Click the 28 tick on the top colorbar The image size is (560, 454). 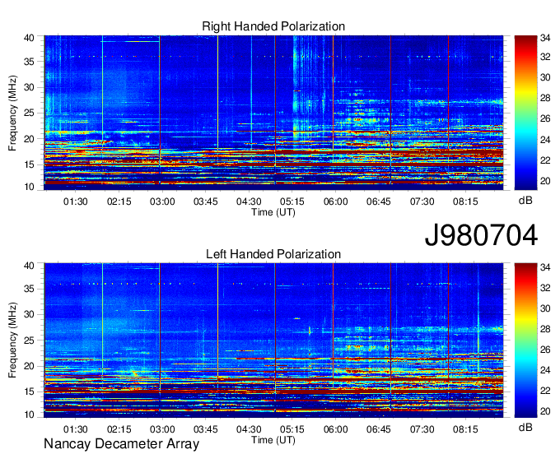[x=545, y=98]
